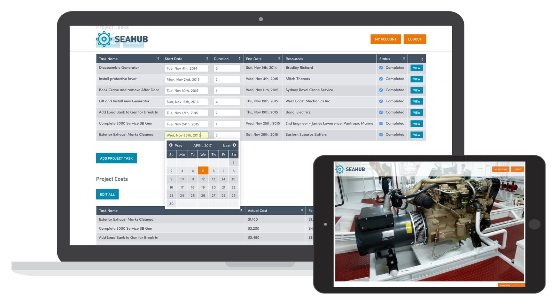Sort tasks by Task Name column arrows

(x=158, y=59)
